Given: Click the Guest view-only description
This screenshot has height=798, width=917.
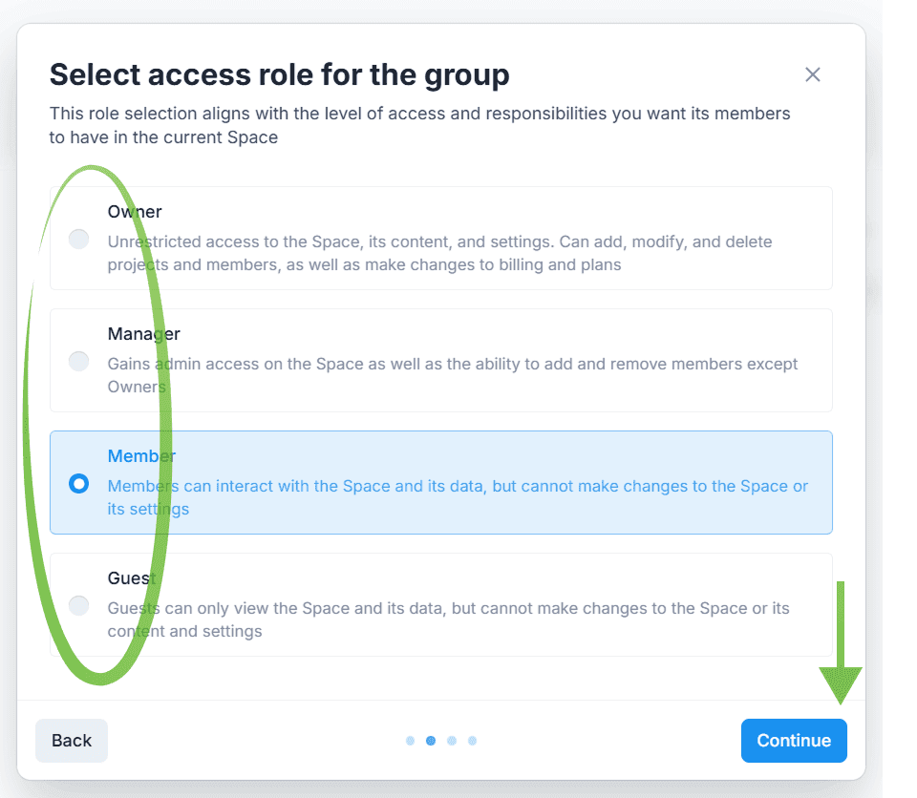Looking at the screenshot, I should click(x=448, y=619).
